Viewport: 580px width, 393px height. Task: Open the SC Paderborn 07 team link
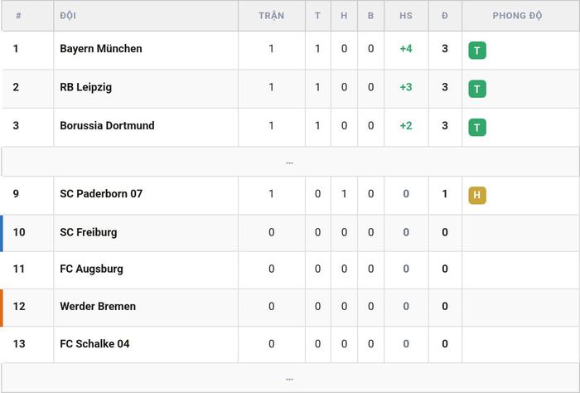[x=101, y=193]
